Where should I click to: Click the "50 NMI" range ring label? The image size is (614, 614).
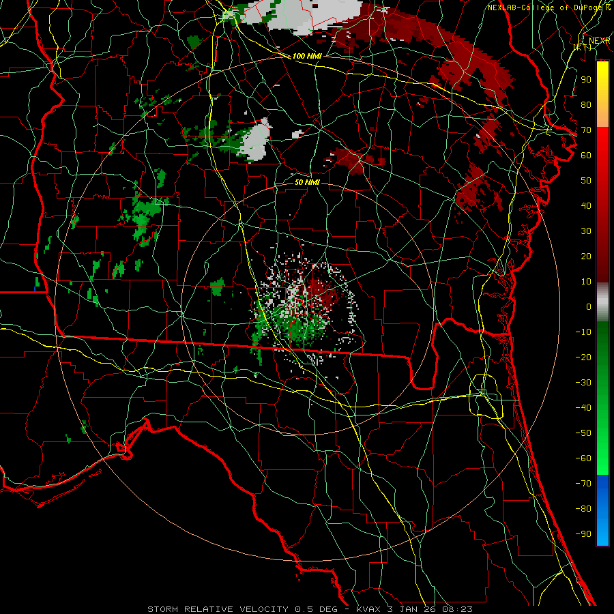pos(307,182)
